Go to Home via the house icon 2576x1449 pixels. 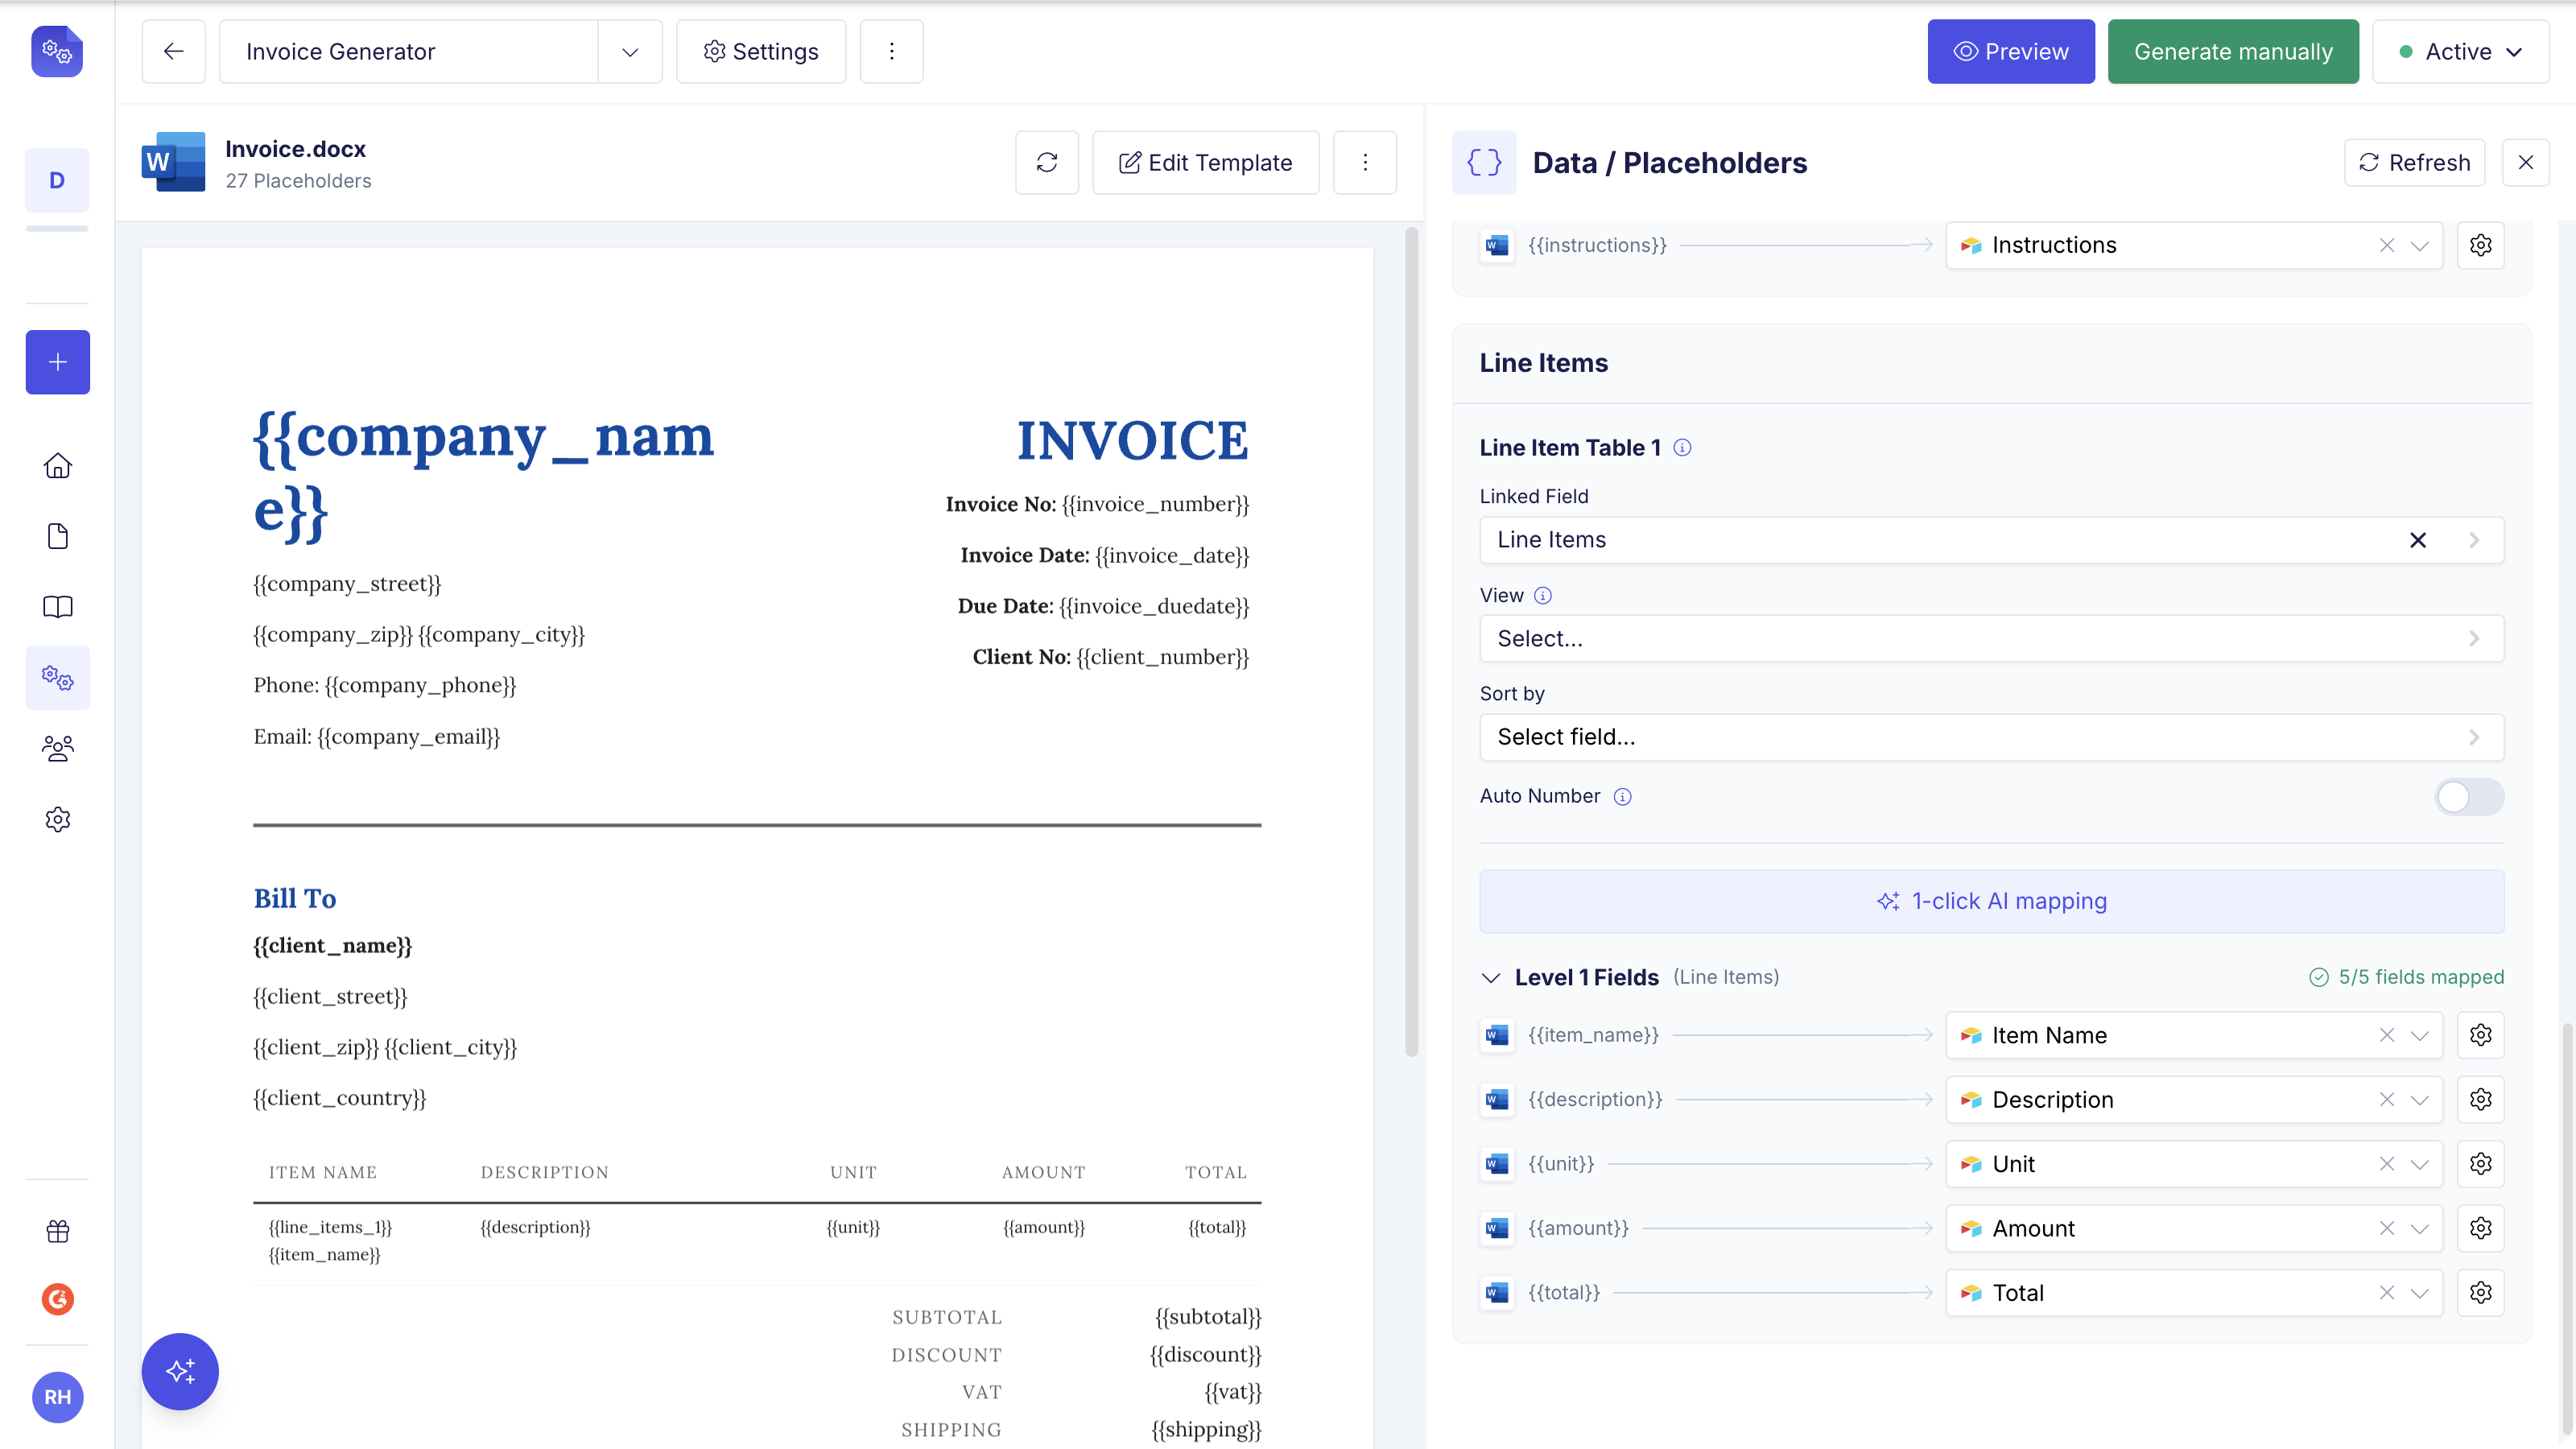57,466
